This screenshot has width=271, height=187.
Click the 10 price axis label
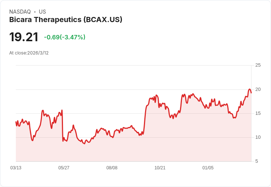pyautogui.click(x=258, y=137)
